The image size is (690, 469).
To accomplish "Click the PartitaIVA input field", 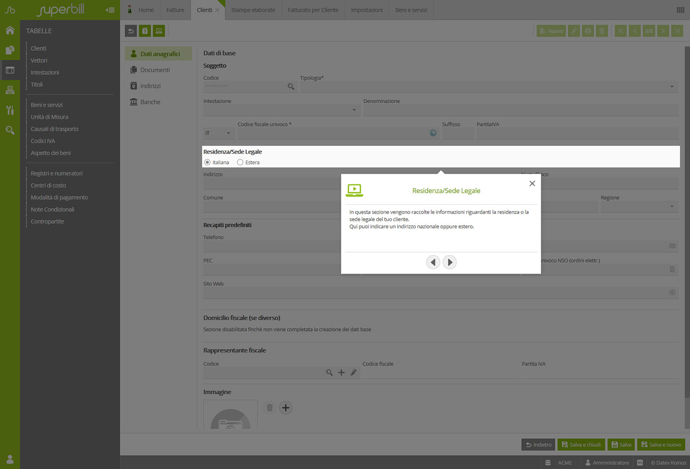I will click(577, 133).
